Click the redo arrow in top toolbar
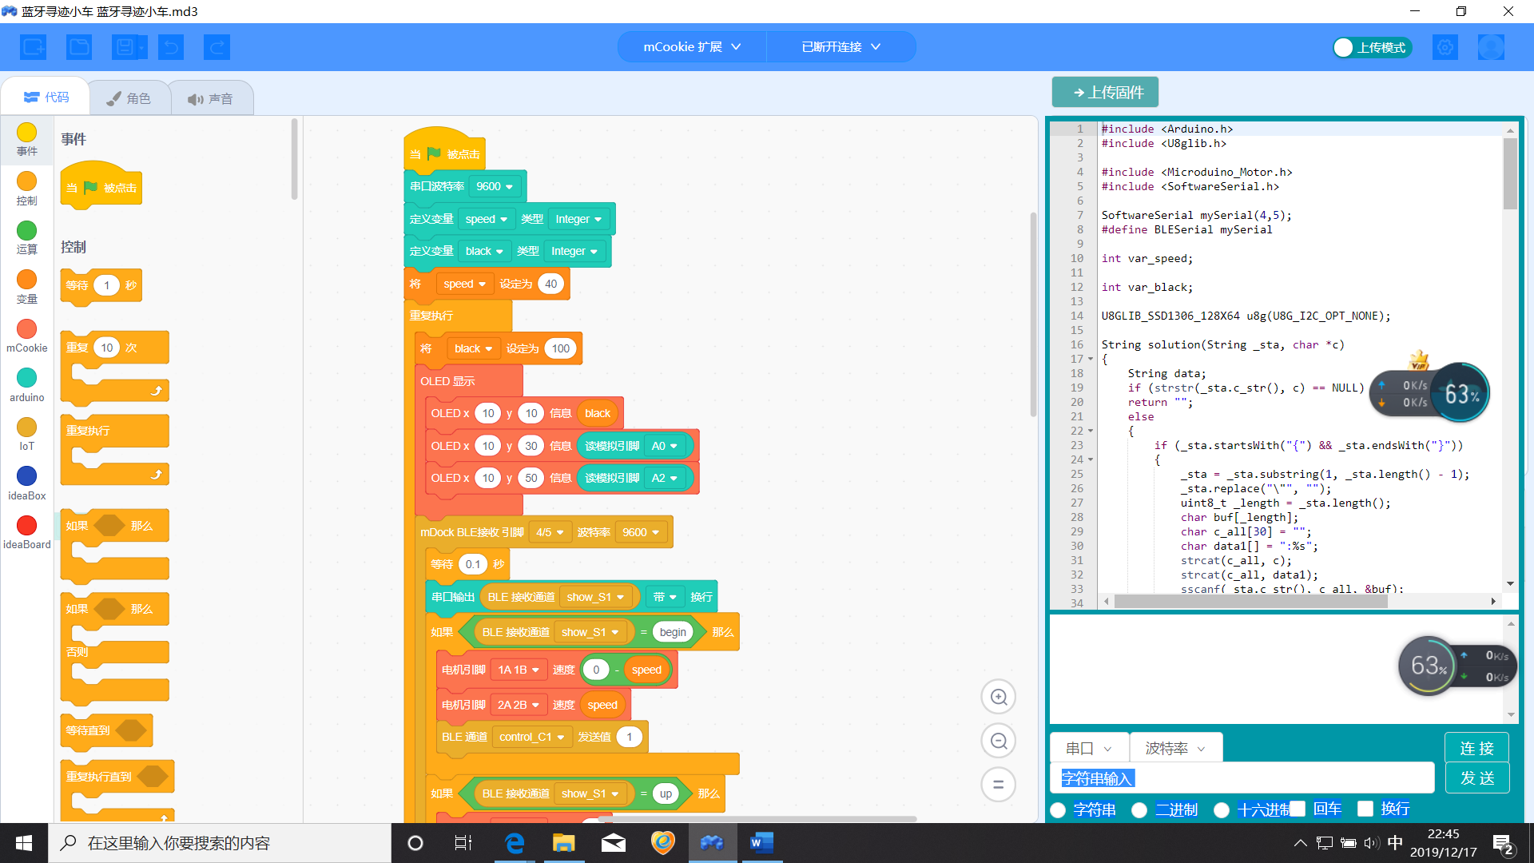 click(x=217, y=47)
